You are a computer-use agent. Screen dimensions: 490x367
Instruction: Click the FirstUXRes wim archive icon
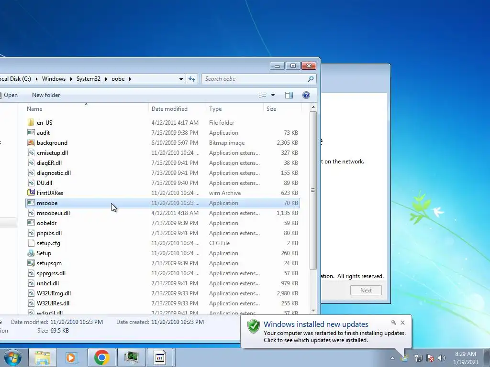point(31,193)
